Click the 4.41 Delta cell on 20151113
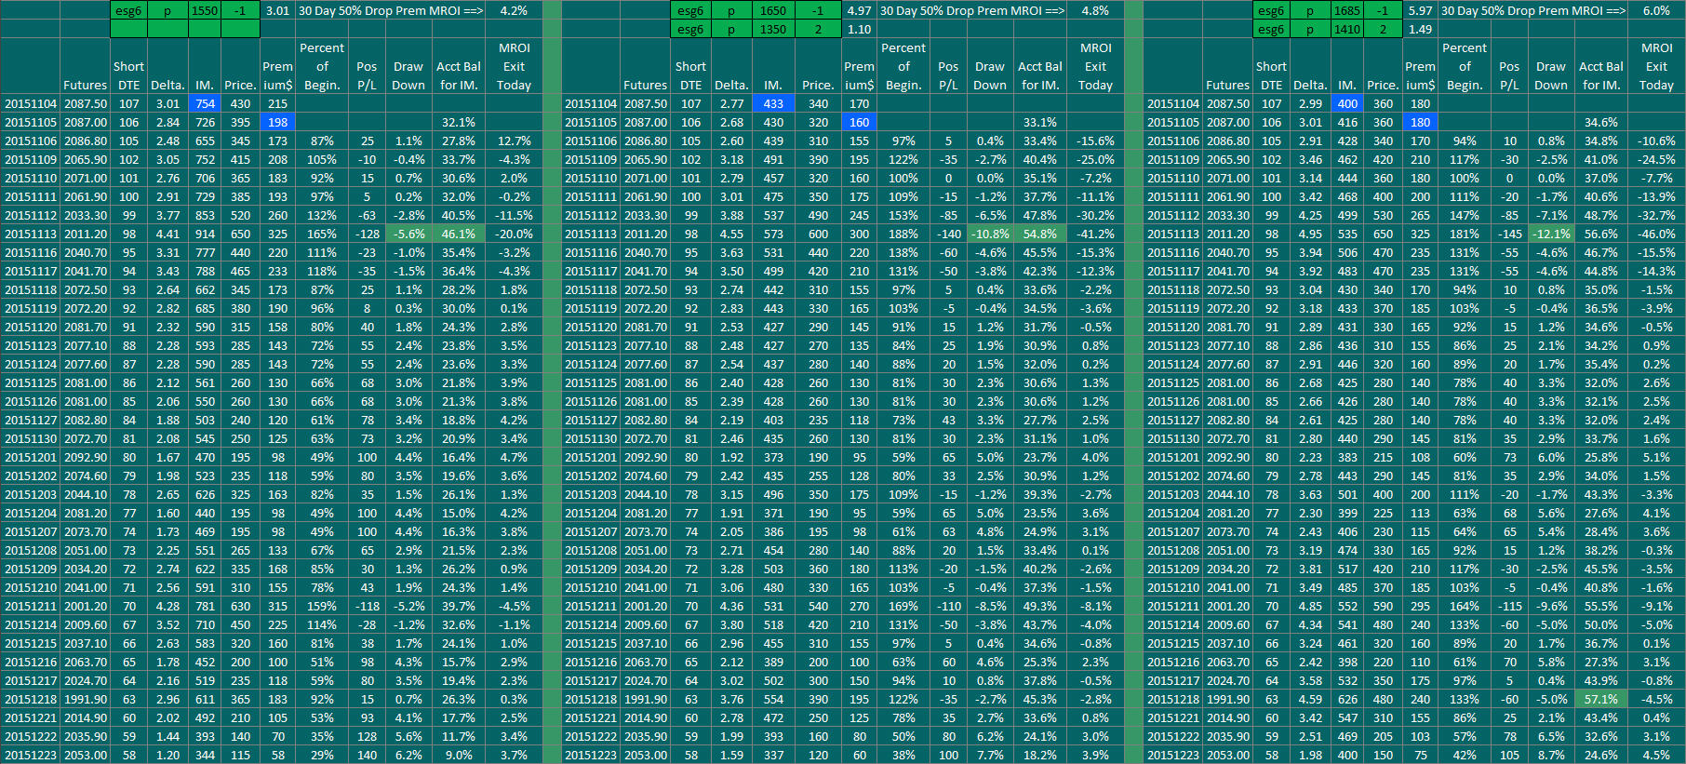The width and height of the screenshot is (1686, 764). pos(167,235)
